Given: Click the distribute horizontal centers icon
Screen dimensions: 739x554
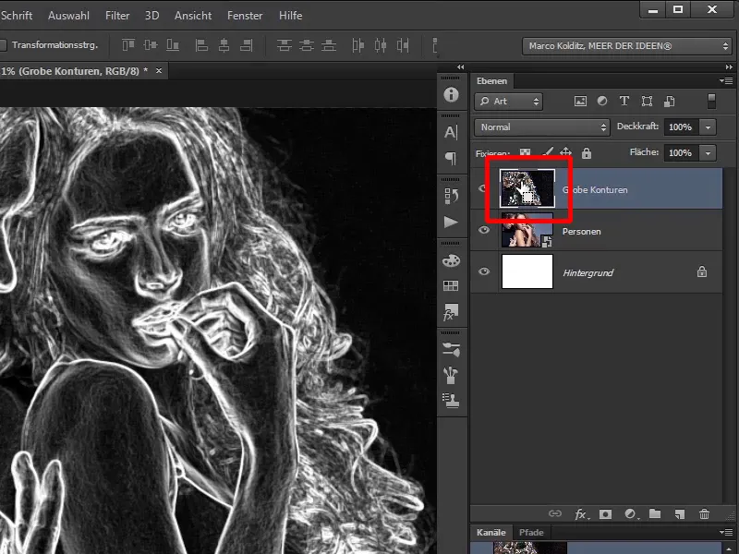Looking at the screenshot, I should [381, 45].
